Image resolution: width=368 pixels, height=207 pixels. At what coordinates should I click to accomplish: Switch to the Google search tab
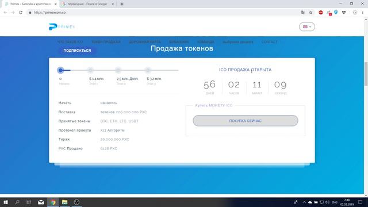(87, 4)
